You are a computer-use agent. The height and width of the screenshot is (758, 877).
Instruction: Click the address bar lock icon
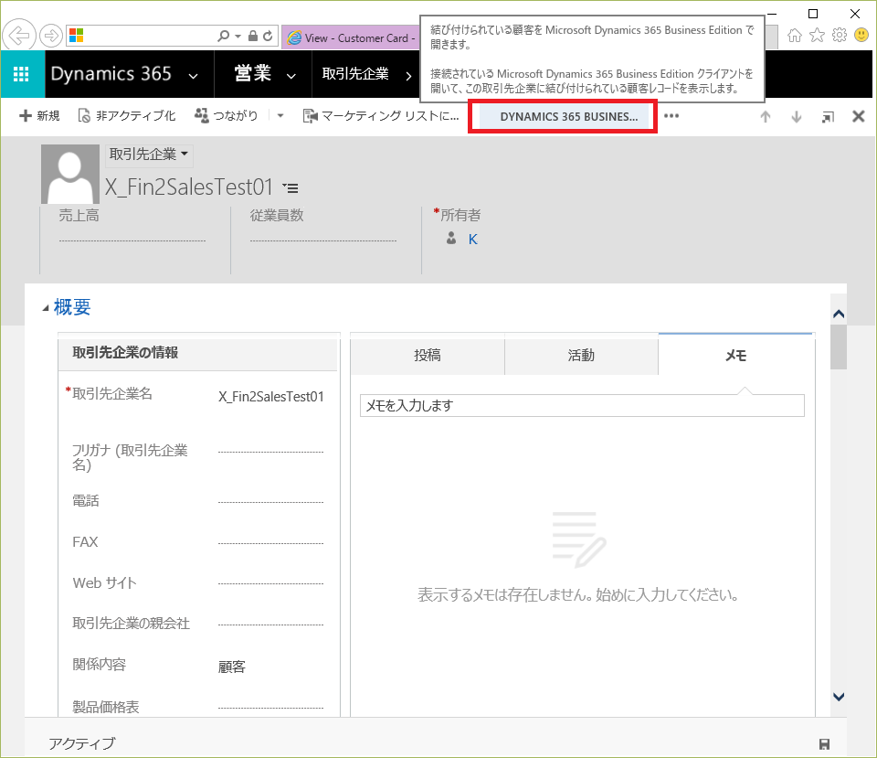point(253,36)
